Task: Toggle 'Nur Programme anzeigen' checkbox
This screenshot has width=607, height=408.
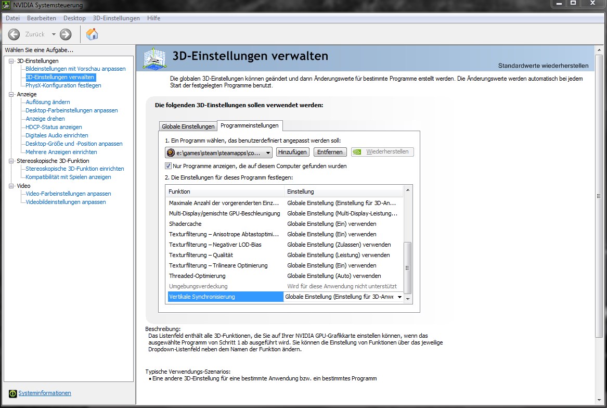Action: [x=168, y=166]
